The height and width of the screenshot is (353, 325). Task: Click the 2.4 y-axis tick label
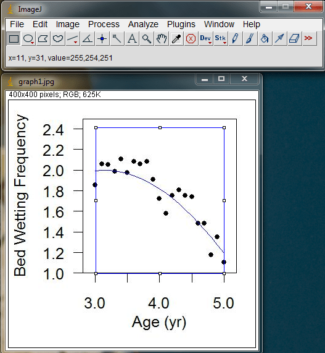pos(53,130)
